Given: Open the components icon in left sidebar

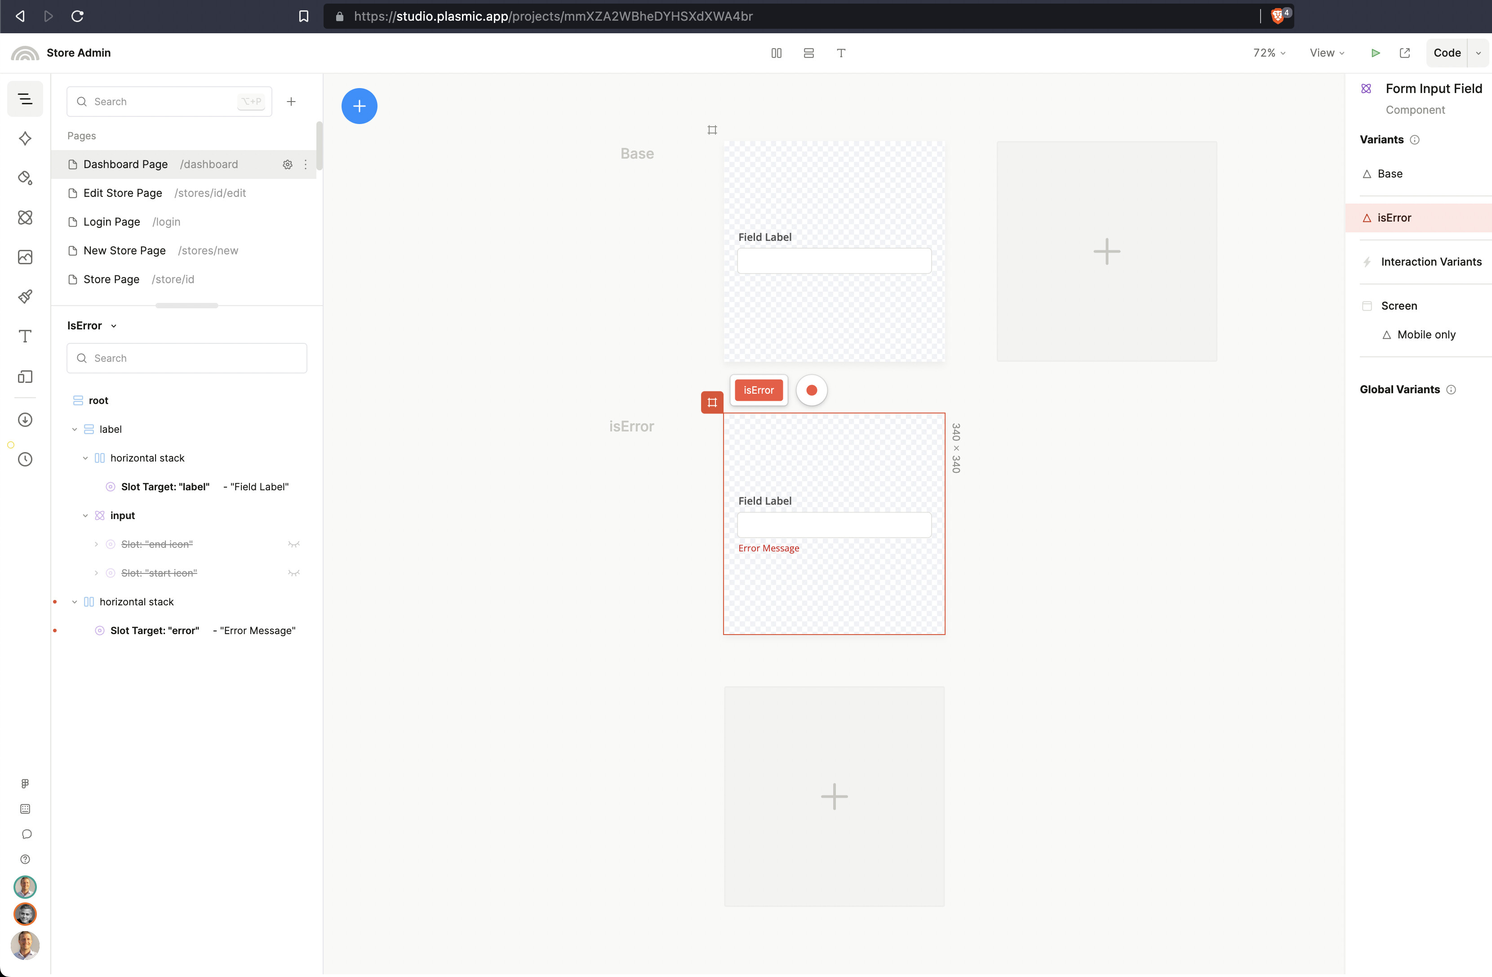Looking at the screenshot, I should (x=25, y=218).
